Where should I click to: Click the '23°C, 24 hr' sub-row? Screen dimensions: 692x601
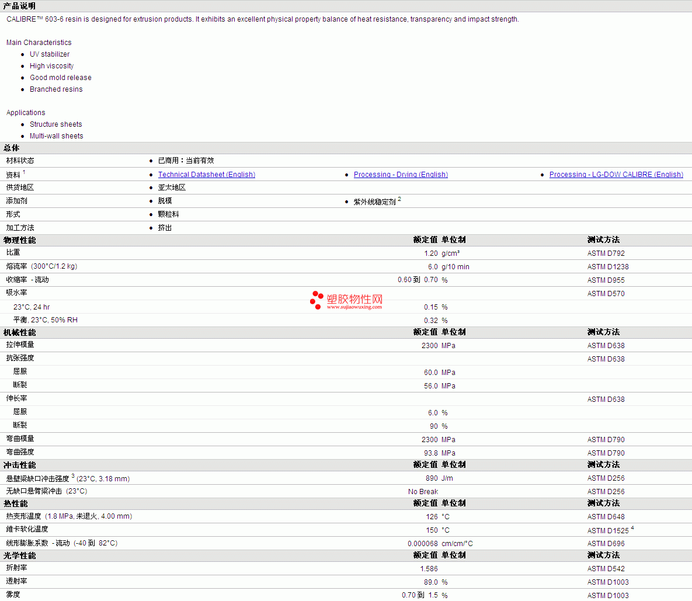pyautogui.click(x=32, y=307)
